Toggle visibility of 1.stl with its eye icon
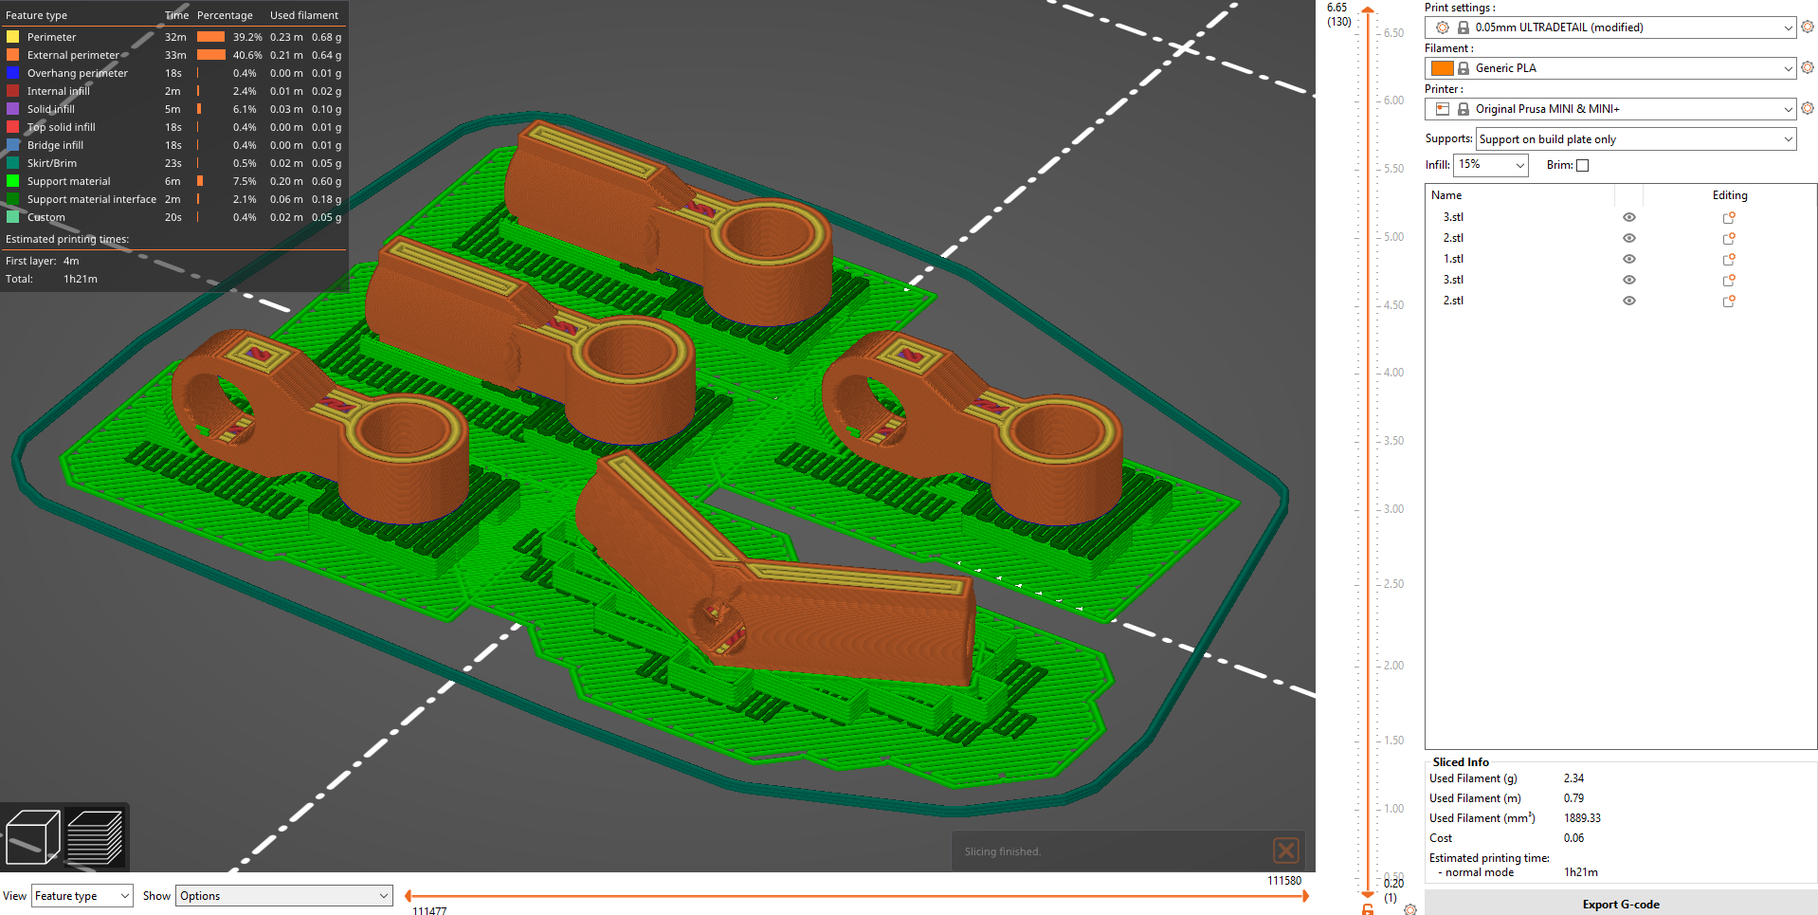Image resolution: width=1818 pixels, height=915 pixels. point(1629,259)
